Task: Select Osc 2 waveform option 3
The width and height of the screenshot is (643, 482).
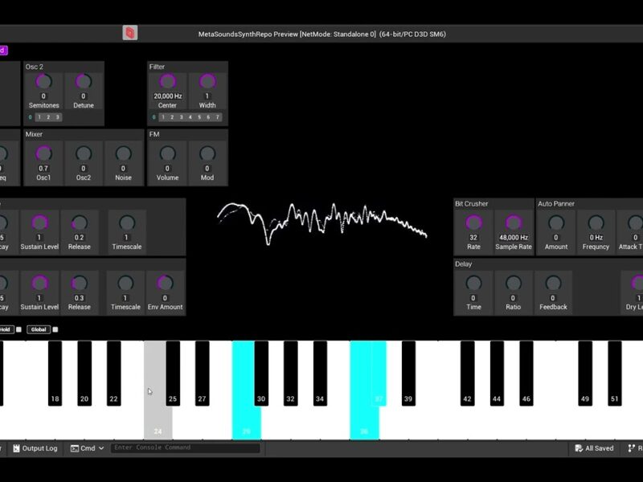Action: (x=57, y=117)
